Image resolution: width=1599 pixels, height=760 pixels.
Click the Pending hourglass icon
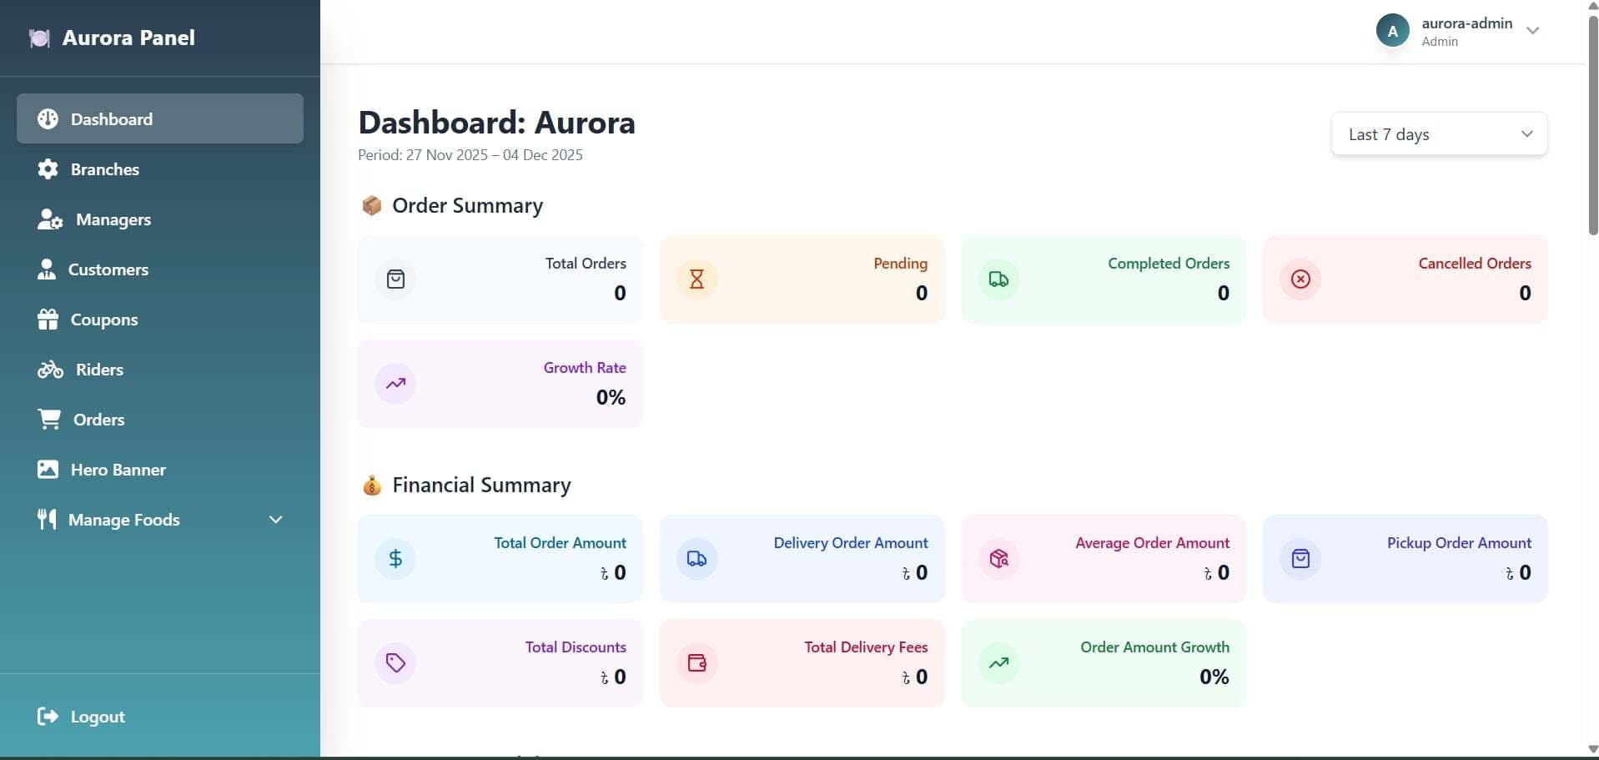click(x=696, y=279)
